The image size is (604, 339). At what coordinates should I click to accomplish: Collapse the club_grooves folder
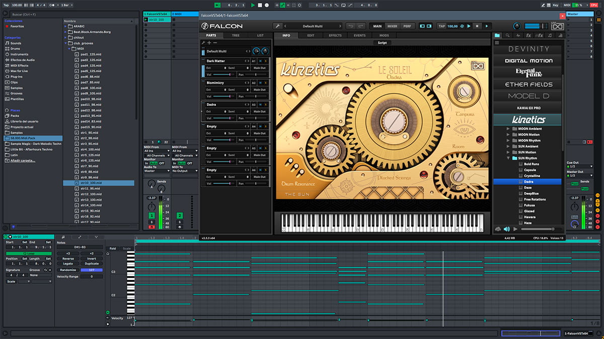coord(65,43)
